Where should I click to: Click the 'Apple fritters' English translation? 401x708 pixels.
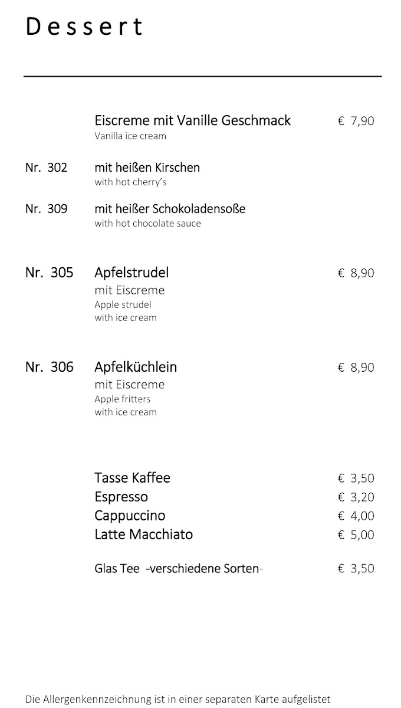pyautogui.click(x=122, y=399)
